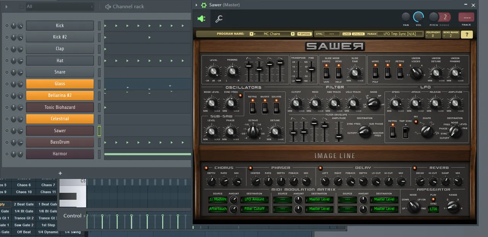Select the previous Sawer program preset arrow
488x237 pixels.
(252, 34)
